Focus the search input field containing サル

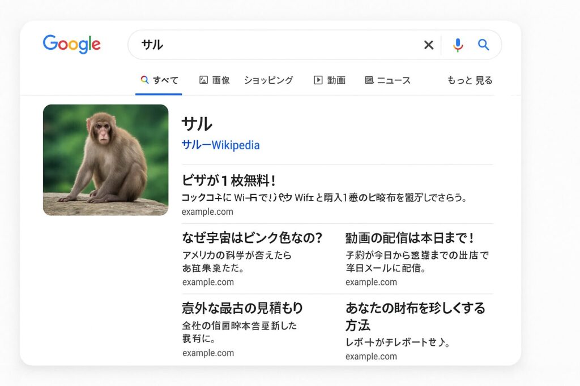click(x=272, y=45)
